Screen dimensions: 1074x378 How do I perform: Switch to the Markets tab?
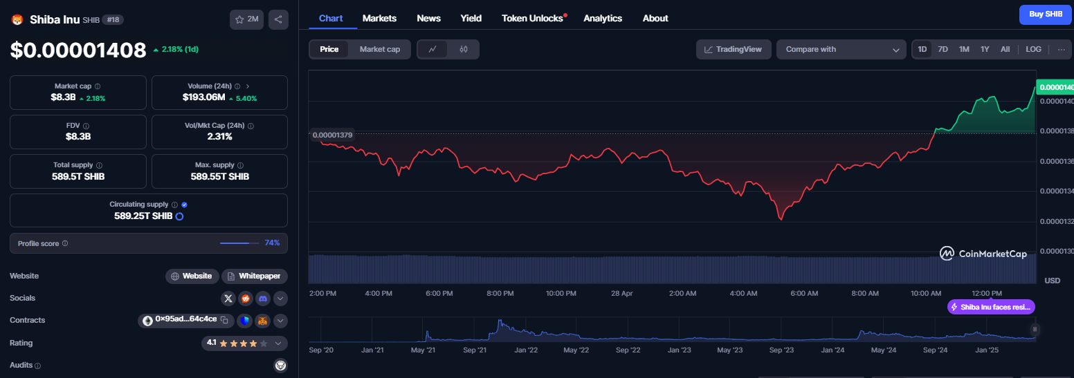(x=379, y=18)
